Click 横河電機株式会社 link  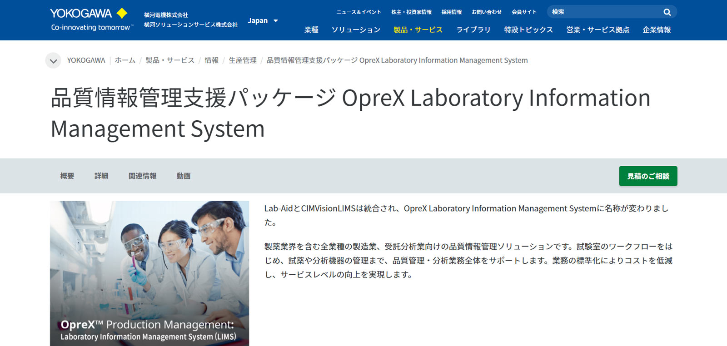pos(166,15)
